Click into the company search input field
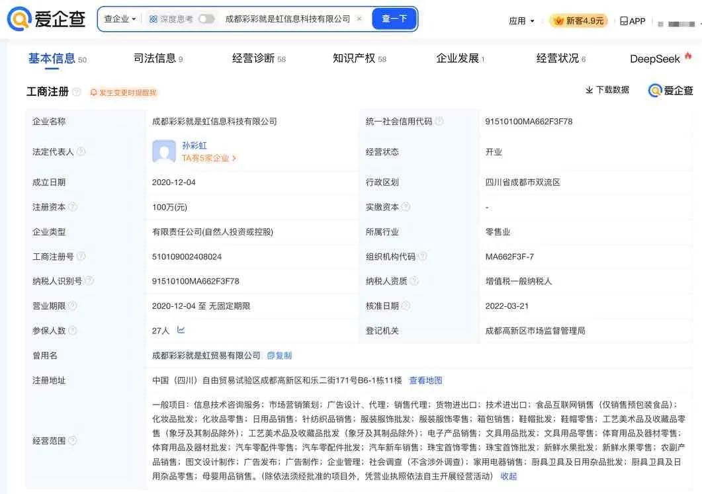Viewport: 702px width, 494px height. pos(287,19)
